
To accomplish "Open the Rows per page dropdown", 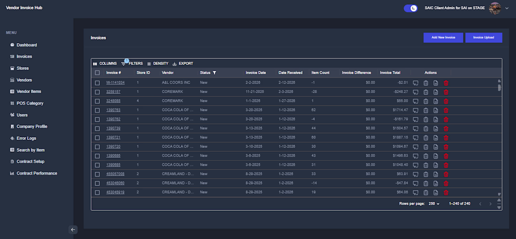I will (x=434, y=204).
